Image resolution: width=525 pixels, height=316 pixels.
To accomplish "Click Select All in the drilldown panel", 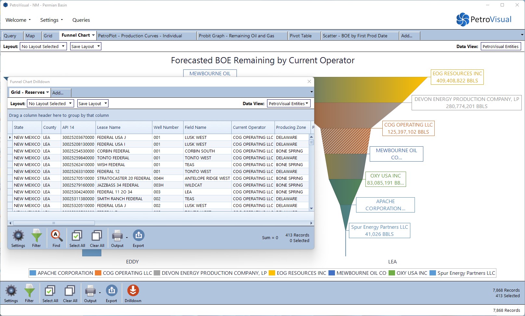I will tap(77, 236).
